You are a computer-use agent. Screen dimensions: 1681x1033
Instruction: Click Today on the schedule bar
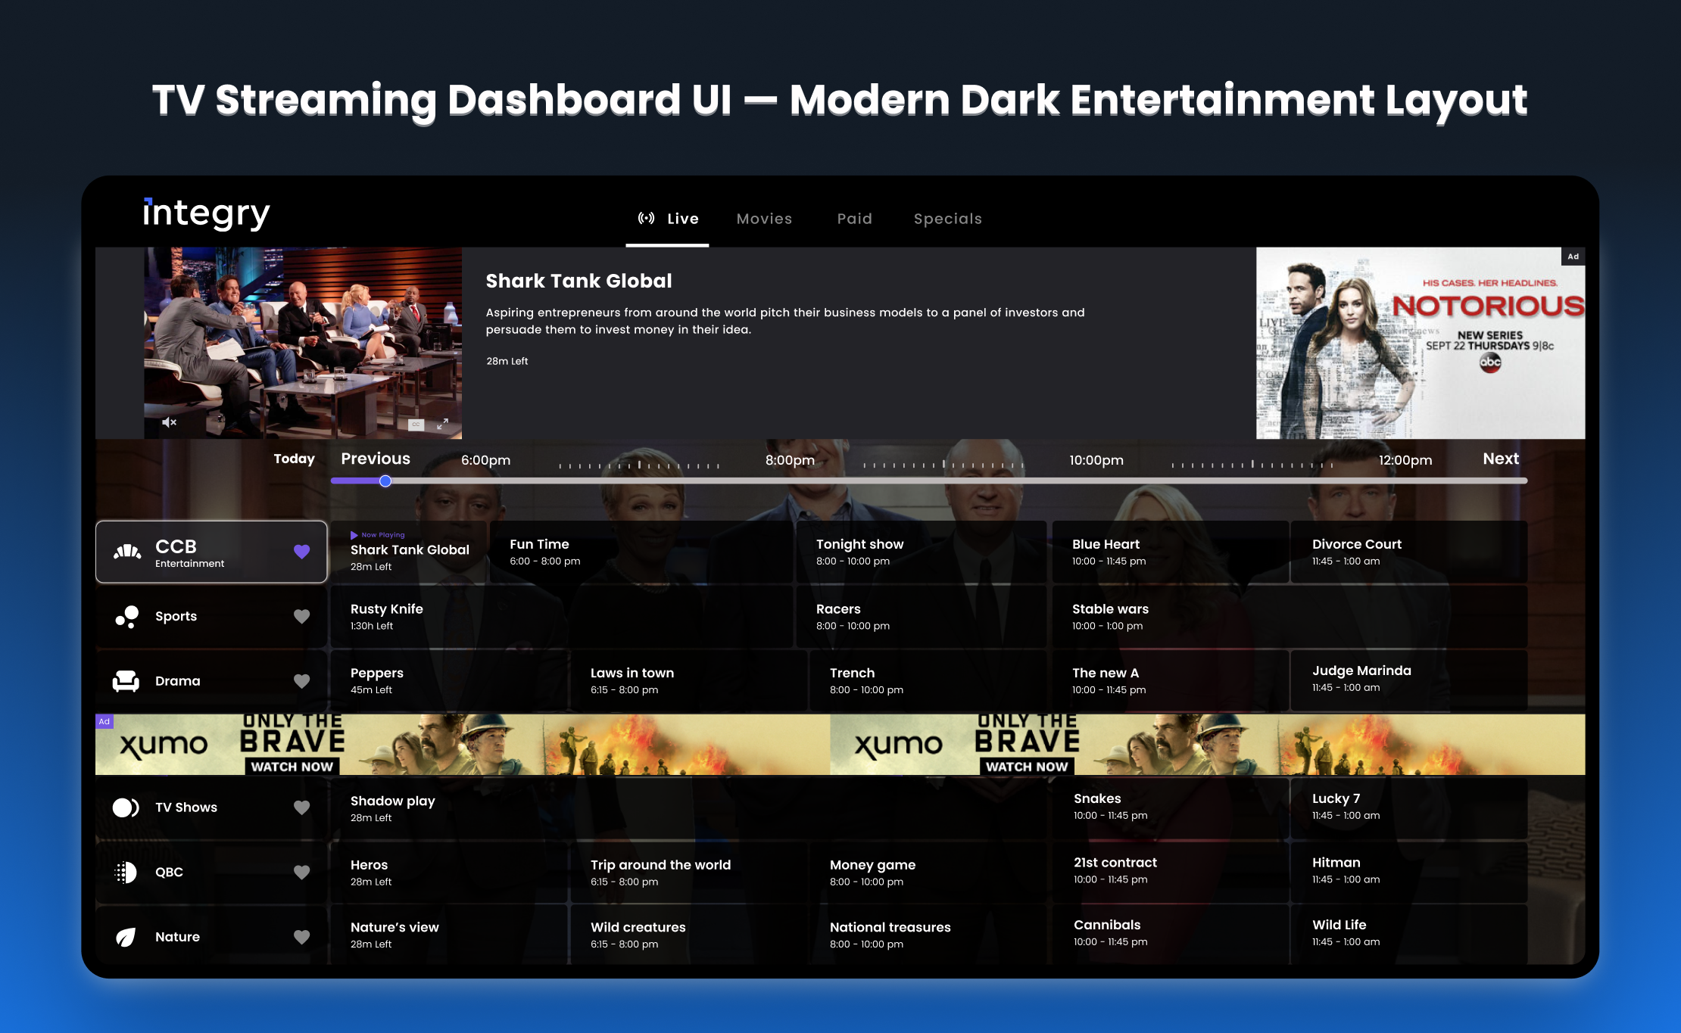[294, 459]
